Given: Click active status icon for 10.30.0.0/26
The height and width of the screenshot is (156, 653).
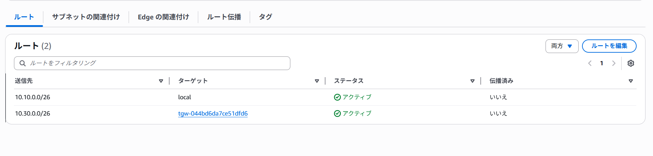Looking at the screenshot, I should (337, 114).
